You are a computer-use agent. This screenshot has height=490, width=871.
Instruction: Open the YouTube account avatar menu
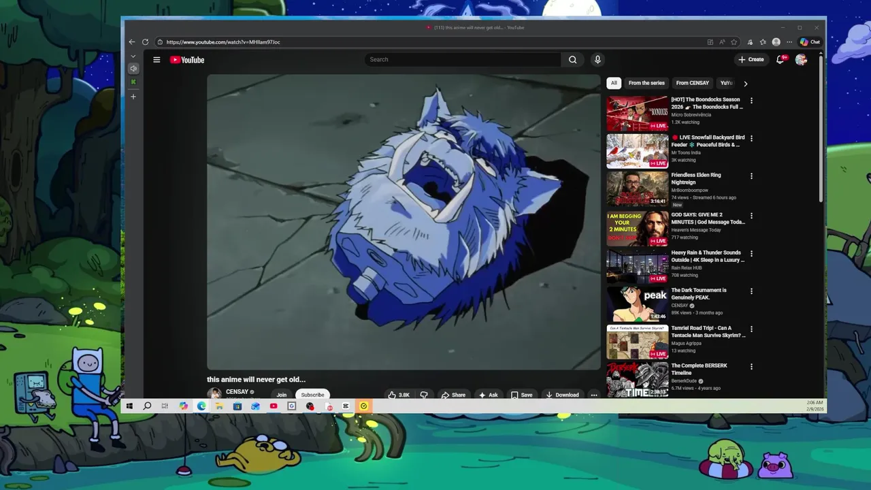coord(801,60)
